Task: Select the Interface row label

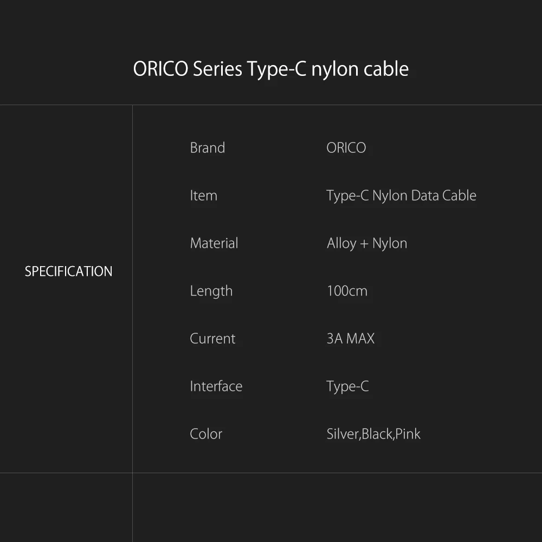Action: 216,386
